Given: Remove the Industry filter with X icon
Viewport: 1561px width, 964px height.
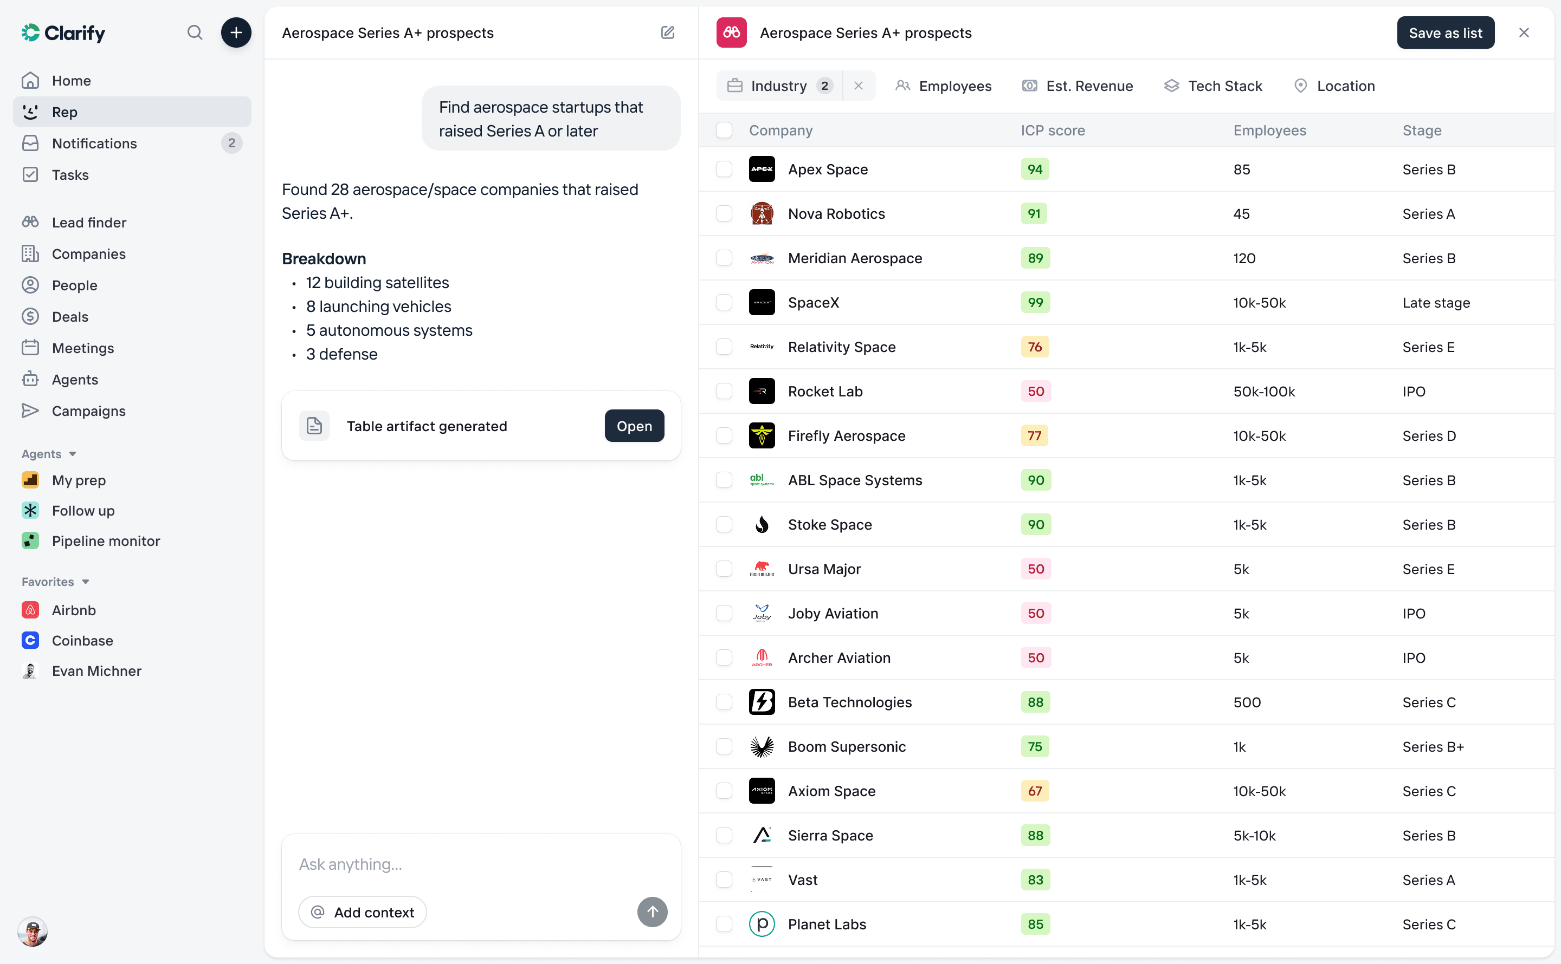Looking at the screenshot, I should (859, 86).
